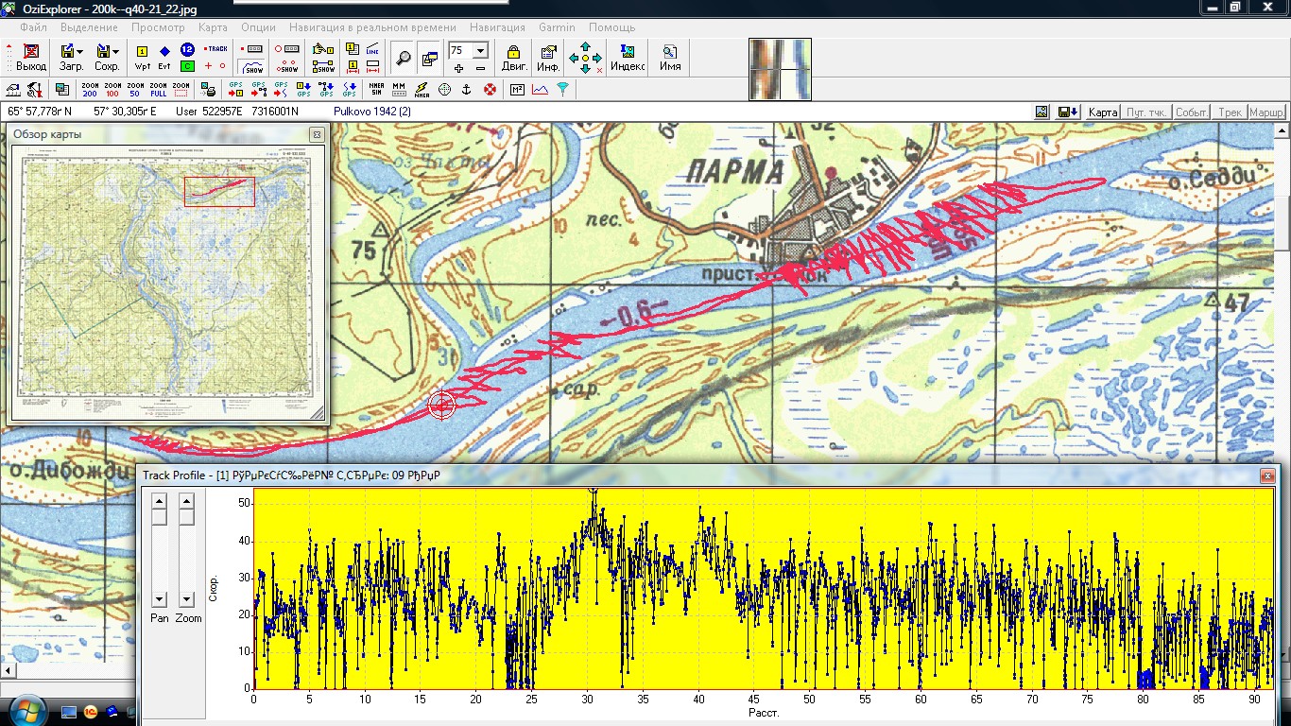Open the Навигация menu

click(x=497, y=27)
